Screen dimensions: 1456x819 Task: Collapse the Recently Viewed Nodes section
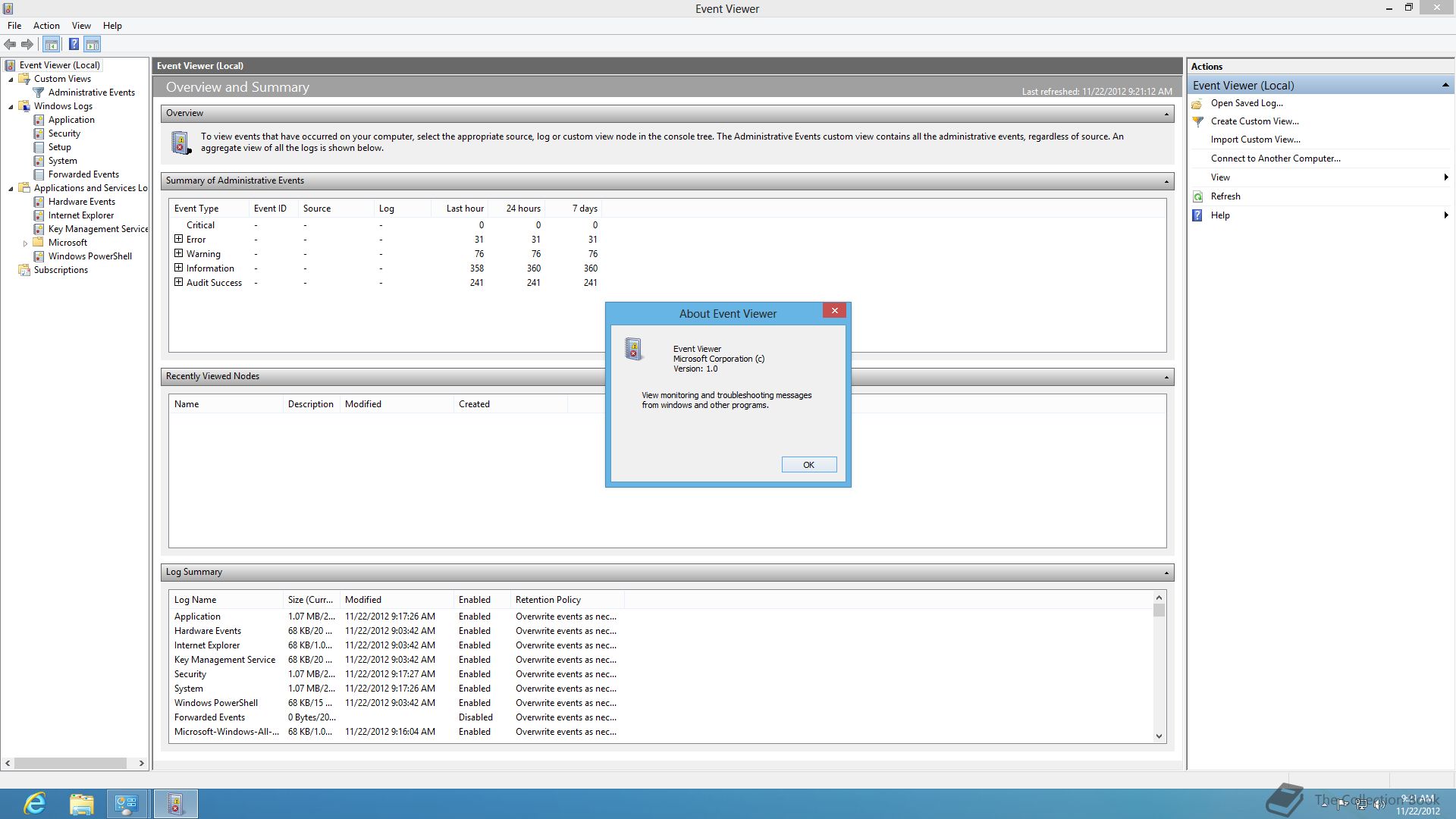(1166, 377)
